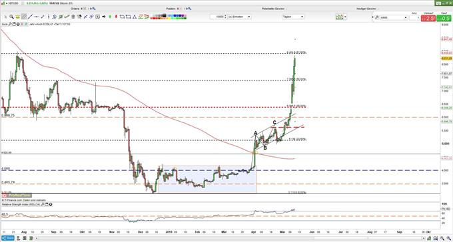Open the RSI indicator settings wrench
453x242 pixels.
[x=43, y=205]
